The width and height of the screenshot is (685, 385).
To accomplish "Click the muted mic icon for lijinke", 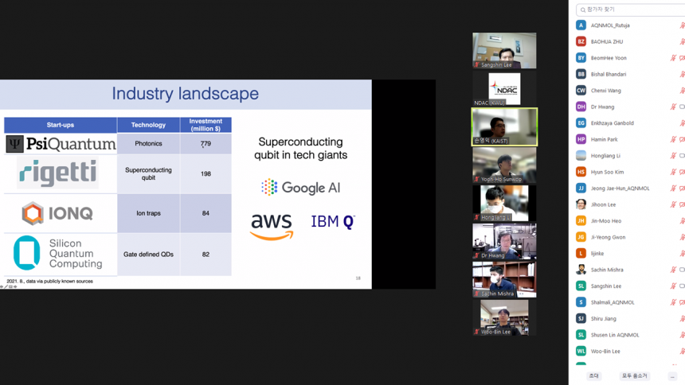I will (682, 253).
